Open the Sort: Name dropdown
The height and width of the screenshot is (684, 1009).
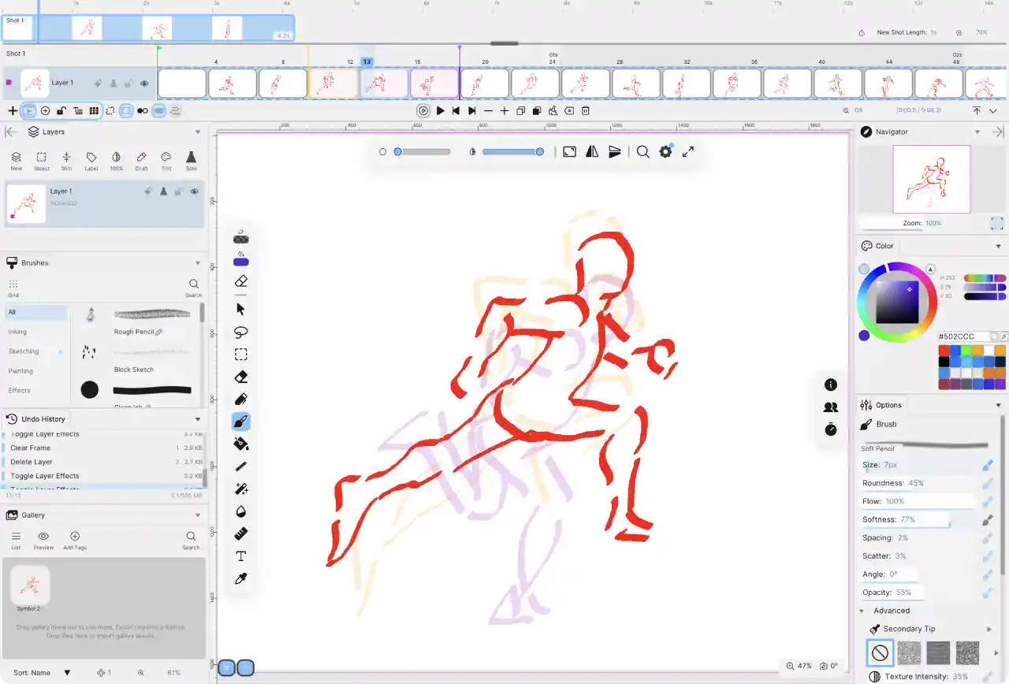click(x=42, y=673)
